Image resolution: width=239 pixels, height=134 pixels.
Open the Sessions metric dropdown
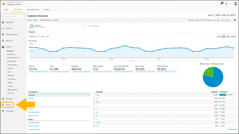[x=33, y=36]
